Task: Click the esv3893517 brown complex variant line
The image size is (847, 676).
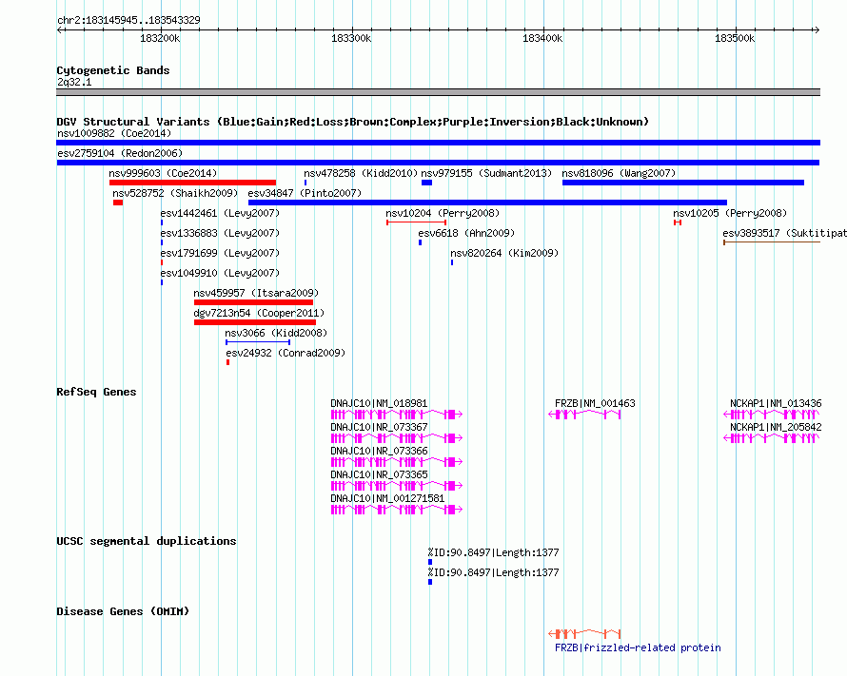Action: [772, 242]
